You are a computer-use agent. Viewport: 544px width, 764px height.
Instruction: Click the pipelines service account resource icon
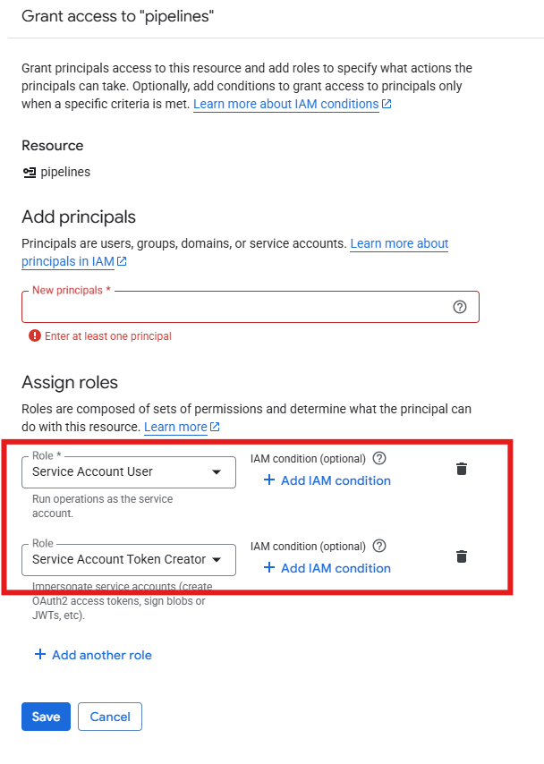click(x=30, y=172)
